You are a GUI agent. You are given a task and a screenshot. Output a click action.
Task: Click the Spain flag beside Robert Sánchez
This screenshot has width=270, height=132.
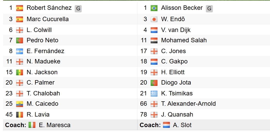(x=20, y=8)
